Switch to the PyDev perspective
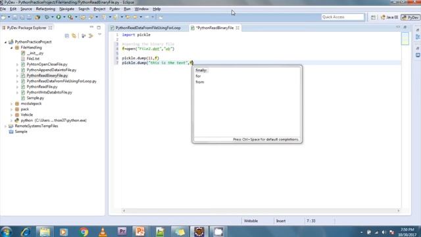 [x=410, y=17]
